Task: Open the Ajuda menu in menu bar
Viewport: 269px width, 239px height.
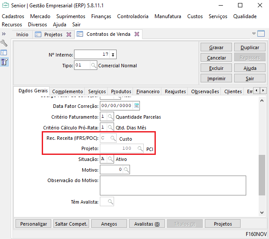Action: pyautogui.click(x=59, y=25)
